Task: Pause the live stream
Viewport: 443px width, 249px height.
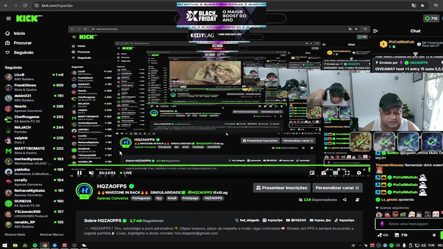Action: click(79, 173)
